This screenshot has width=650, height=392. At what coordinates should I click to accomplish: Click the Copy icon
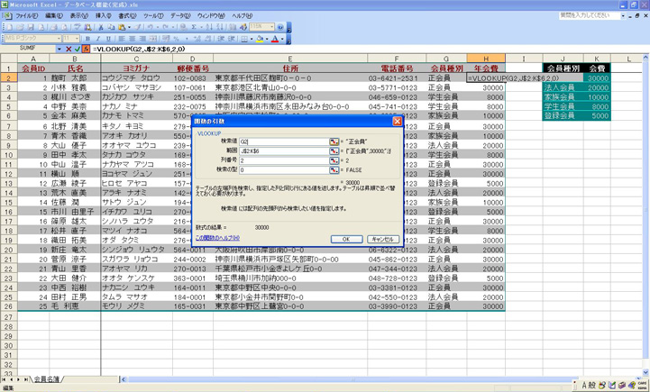click(111, 27)
